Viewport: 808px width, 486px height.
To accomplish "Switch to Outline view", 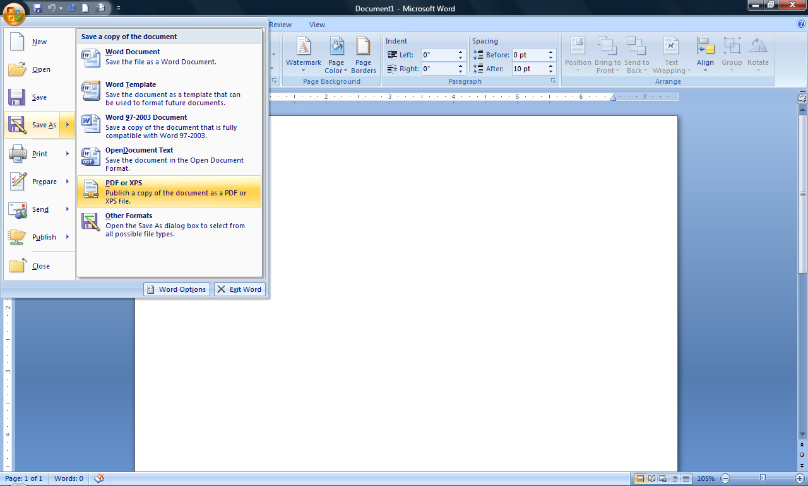I will coord(674,478).
